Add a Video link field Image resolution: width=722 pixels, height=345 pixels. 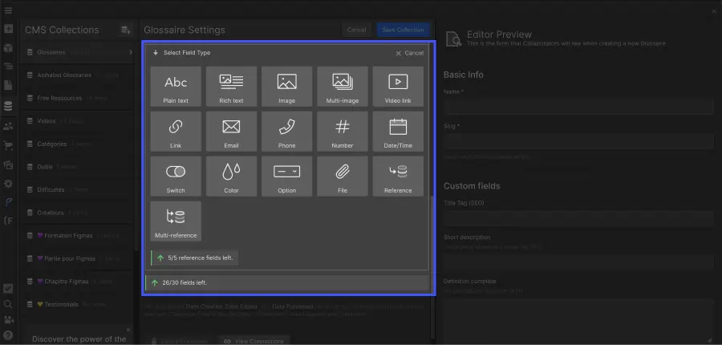pos(398,87)
